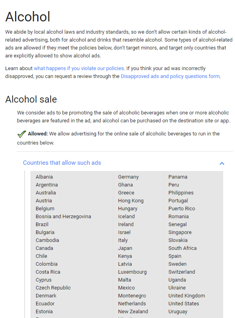Click United States in the country list
The image size is (235, 318).
pyautogui.click(x=183, y=304)
